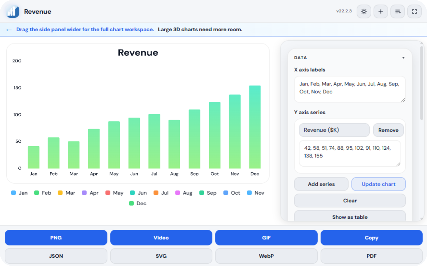Edit the Revenue ($K) series name field
Screen dimensions: 427x266
click(x=334, y=130)
